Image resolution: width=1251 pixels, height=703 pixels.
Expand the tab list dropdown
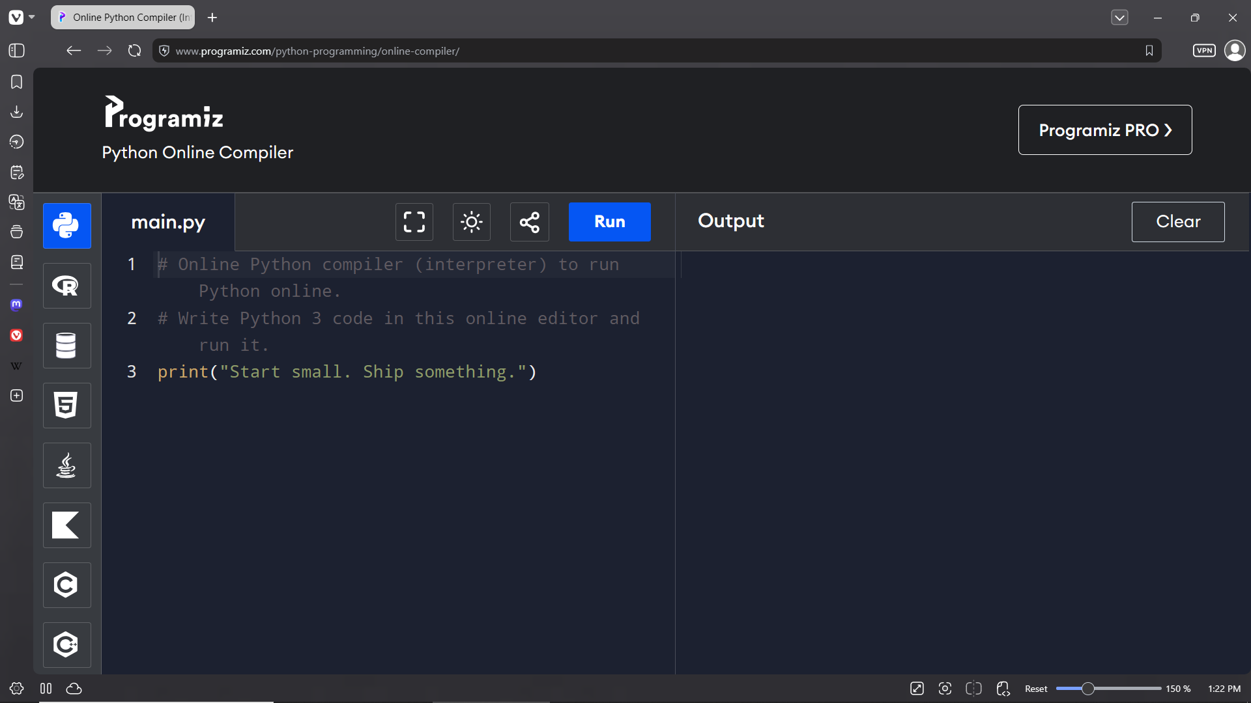pyautogui.click(x=1119, y=18)
